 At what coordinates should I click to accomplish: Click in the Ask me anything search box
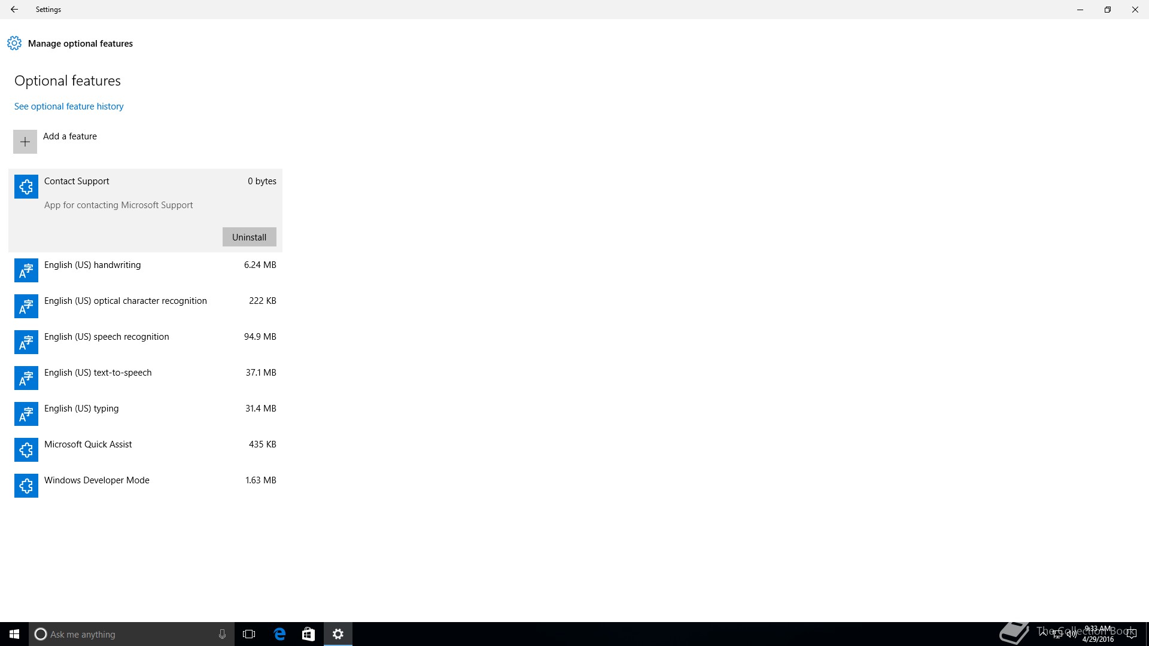132,634
